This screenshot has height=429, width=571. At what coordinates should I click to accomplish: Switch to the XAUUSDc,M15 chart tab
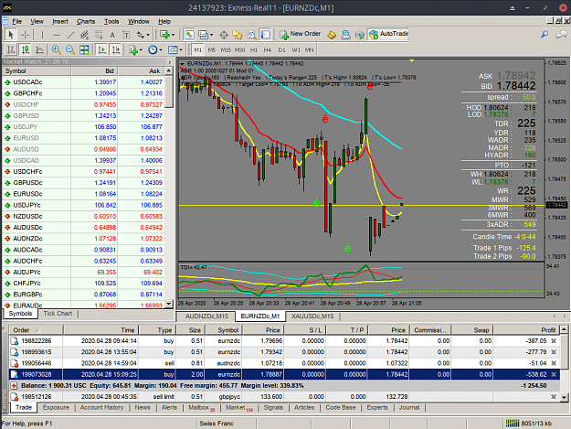point(312,316)
